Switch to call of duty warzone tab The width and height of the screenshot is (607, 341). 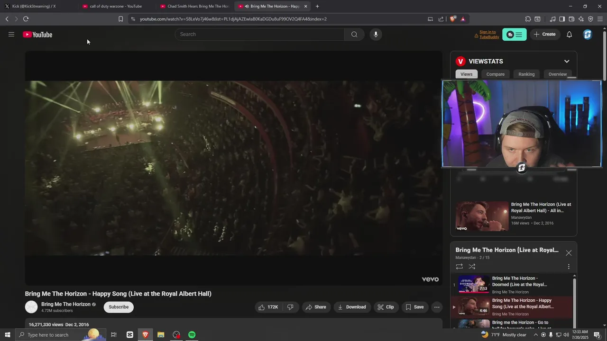pyautogui.click(x=116, y=6)
